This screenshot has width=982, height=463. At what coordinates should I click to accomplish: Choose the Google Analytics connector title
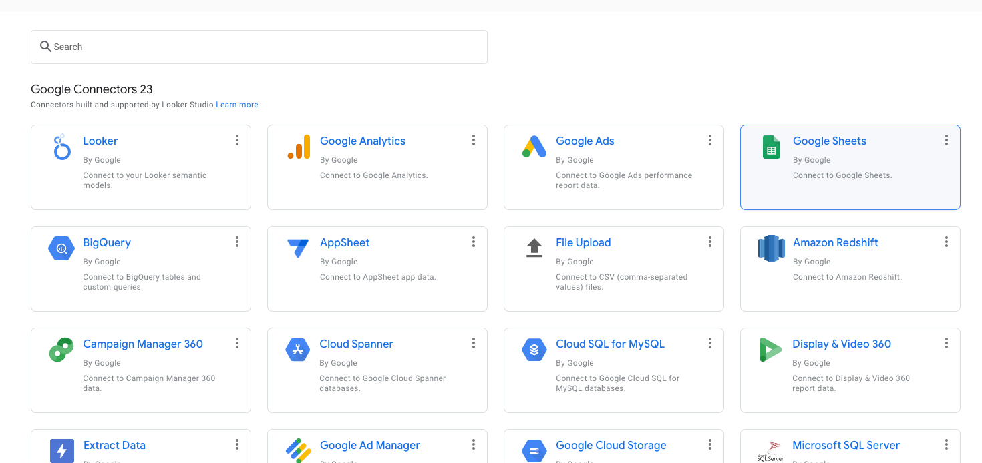pos(363,141)
